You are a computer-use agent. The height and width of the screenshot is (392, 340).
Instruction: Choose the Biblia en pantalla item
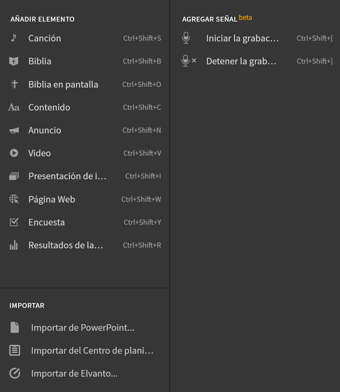85,84
